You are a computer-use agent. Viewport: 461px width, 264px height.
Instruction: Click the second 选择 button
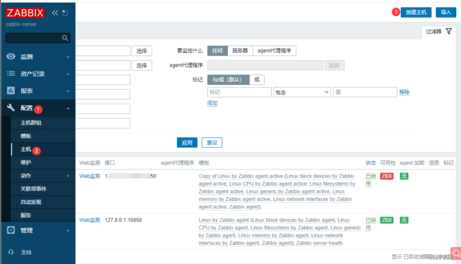pyautogui.click(x=142, y=65)
